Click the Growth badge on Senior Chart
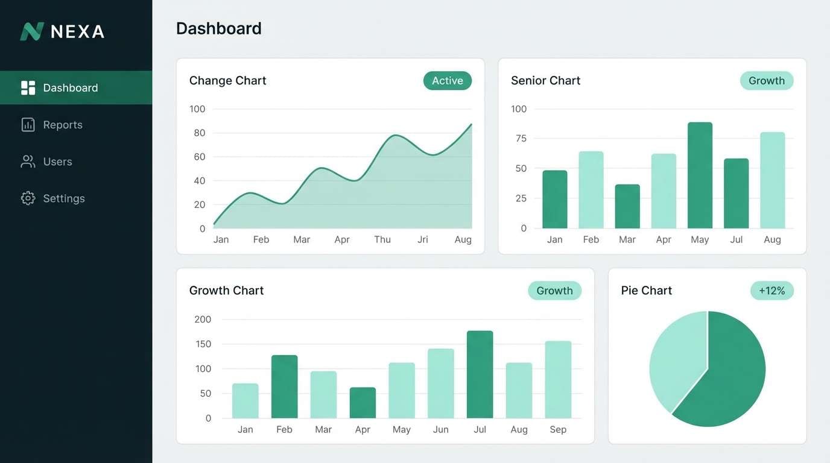The width and height of the screenshot is (830, 463). 766,80
